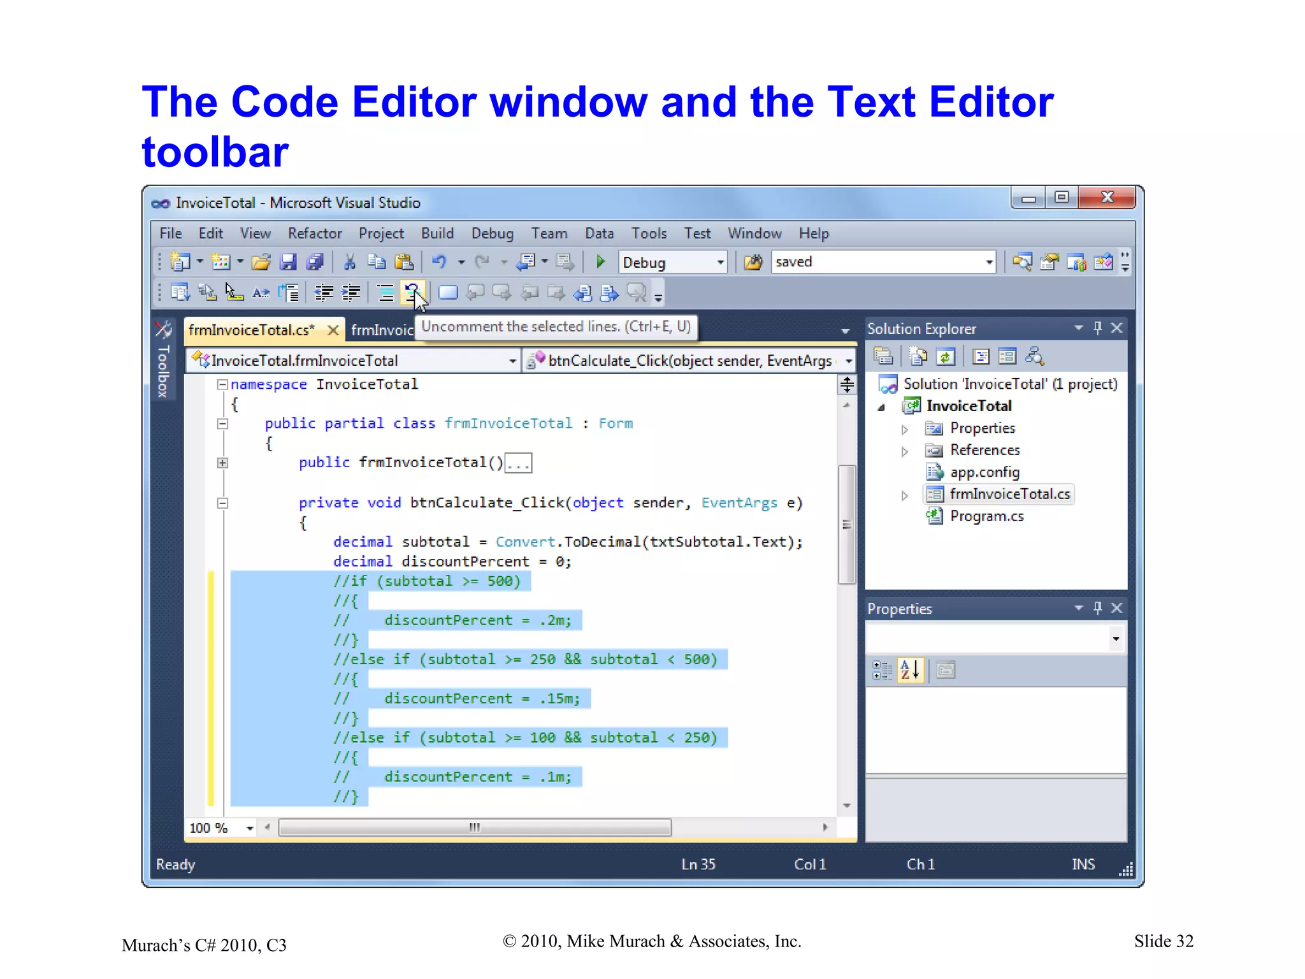Image resolution: width=1305 pixels, height=979 pixels.
Task: Open the Toolbox side tab
Action: pos(163,361)
